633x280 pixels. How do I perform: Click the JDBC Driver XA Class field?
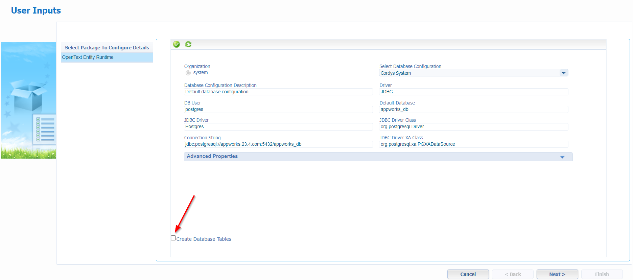[473, 144]
